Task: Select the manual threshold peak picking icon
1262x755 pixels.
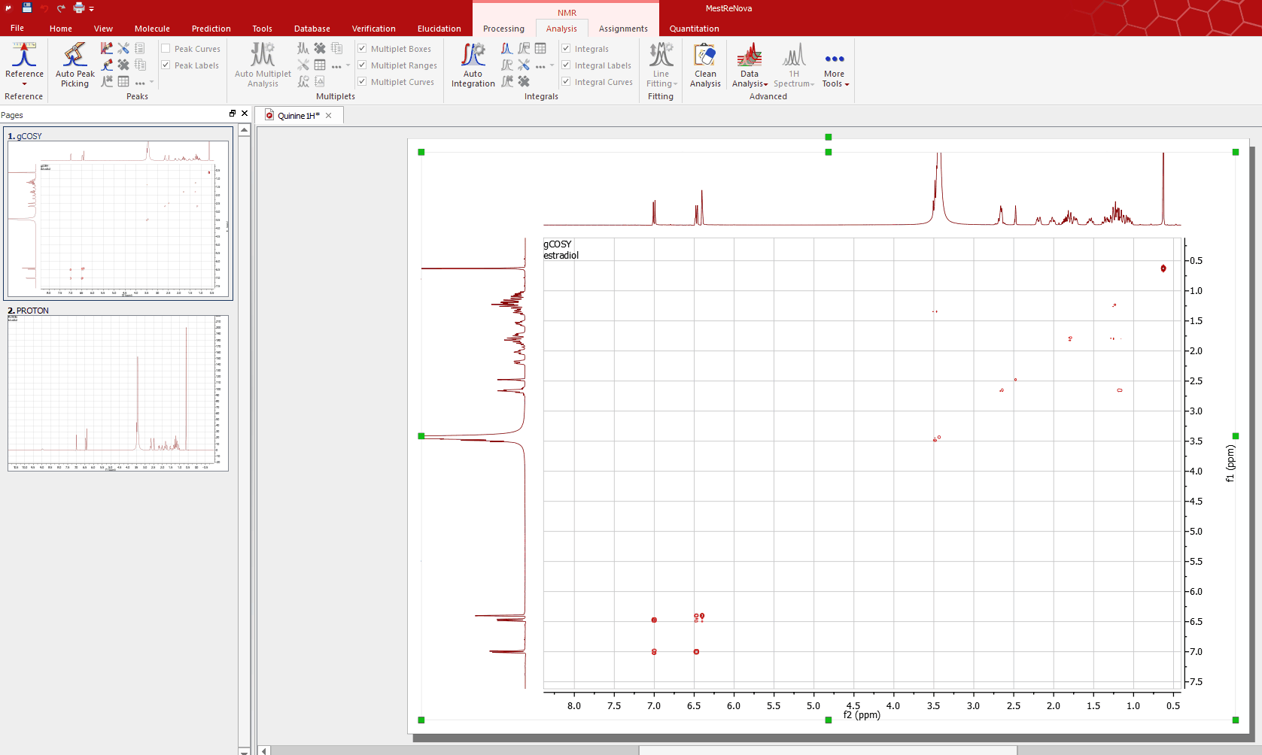Action: tap(107, 48)
